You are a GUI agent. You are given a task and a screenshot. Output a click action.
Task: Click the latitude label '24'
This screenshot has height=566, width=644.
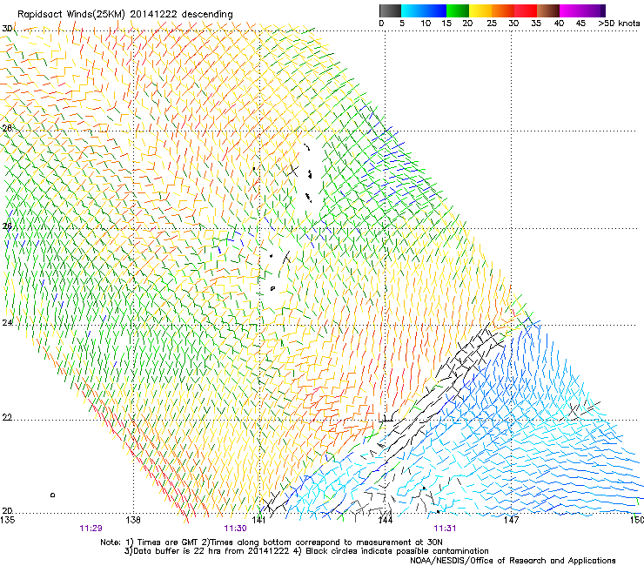(x=7, y=323)
